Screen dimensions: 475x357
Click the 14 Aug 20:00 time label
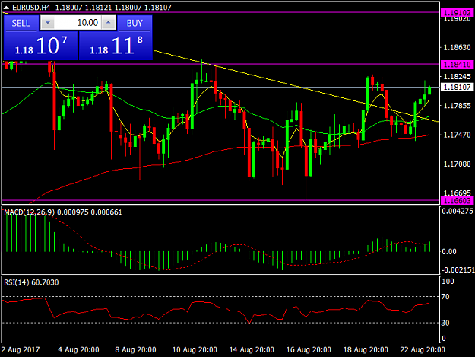tap(252, 349)
